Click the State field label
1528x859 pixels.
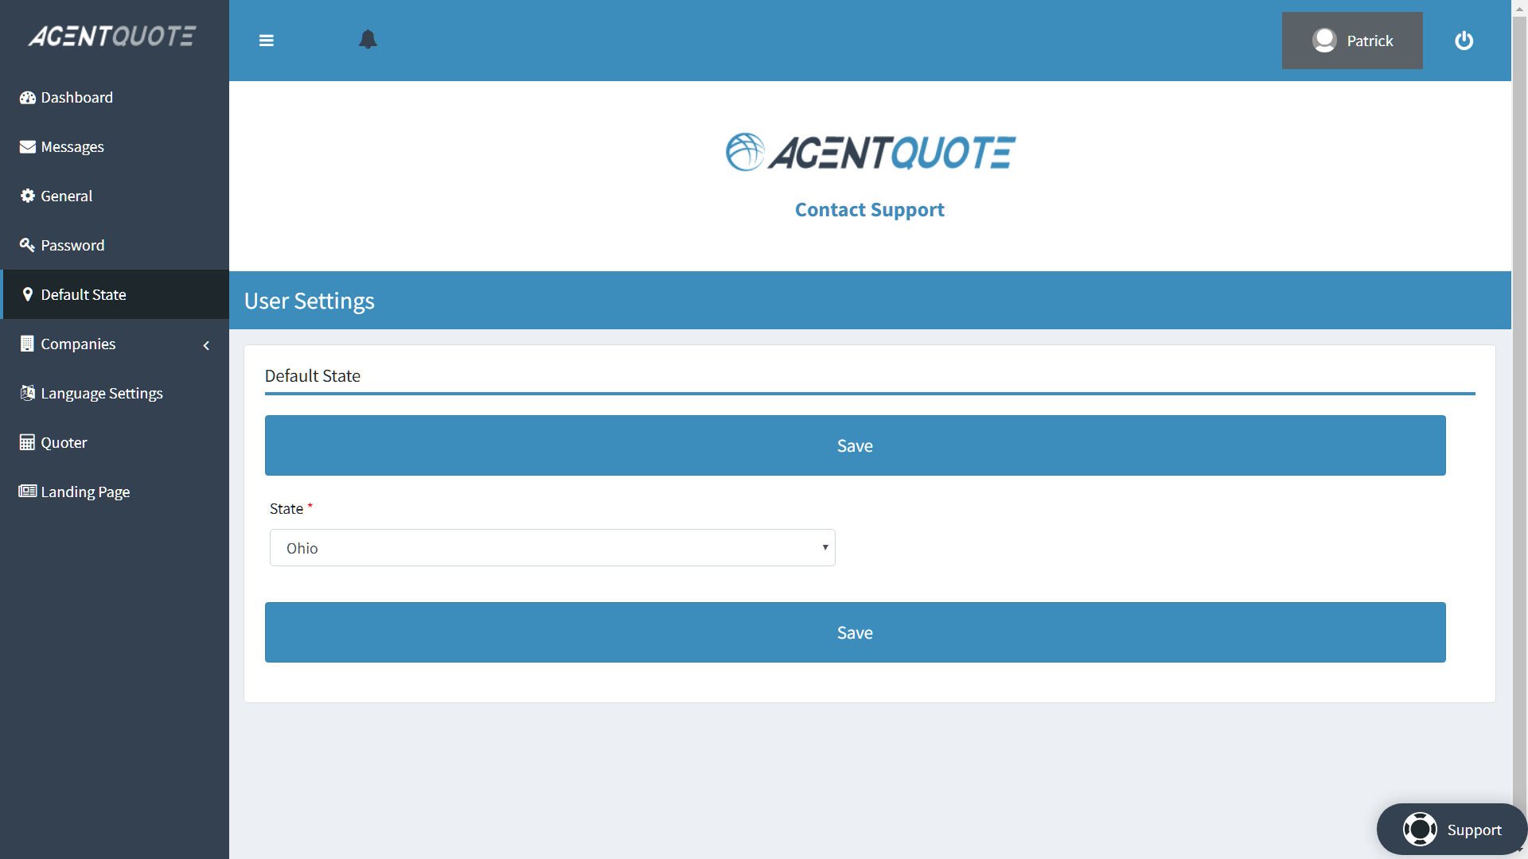(x=286, y=509)
